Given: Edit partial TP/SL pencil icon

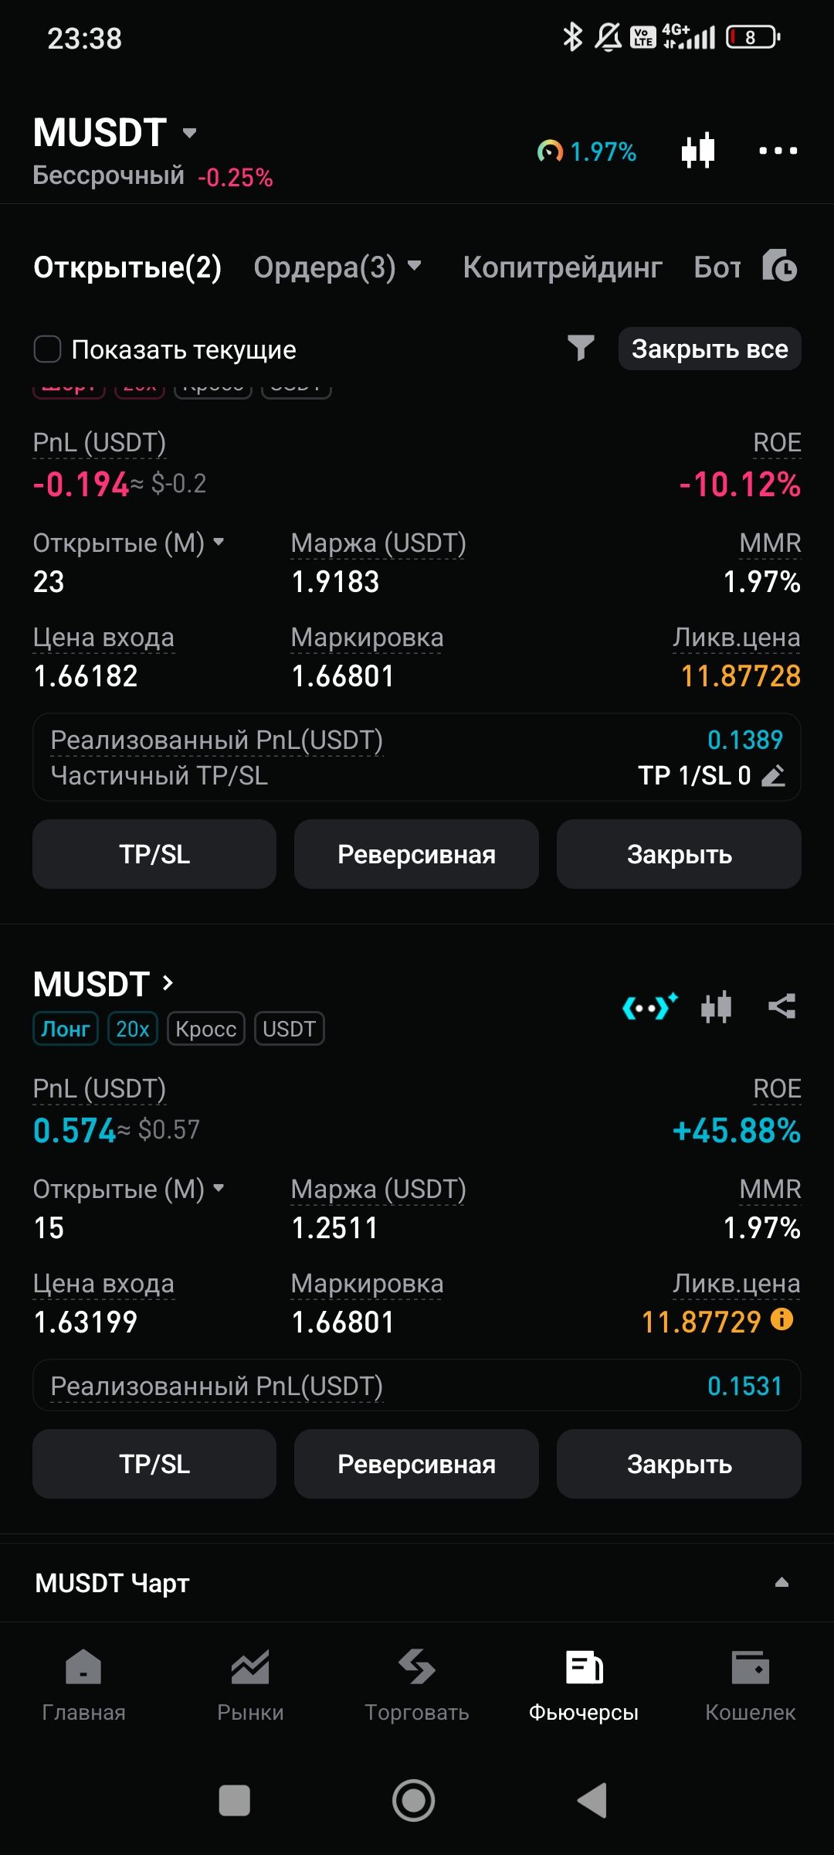Looking at the screenshot, I should point(774,775).
